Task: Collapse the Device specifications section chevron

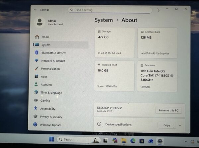Action: (x=180, y=125)
